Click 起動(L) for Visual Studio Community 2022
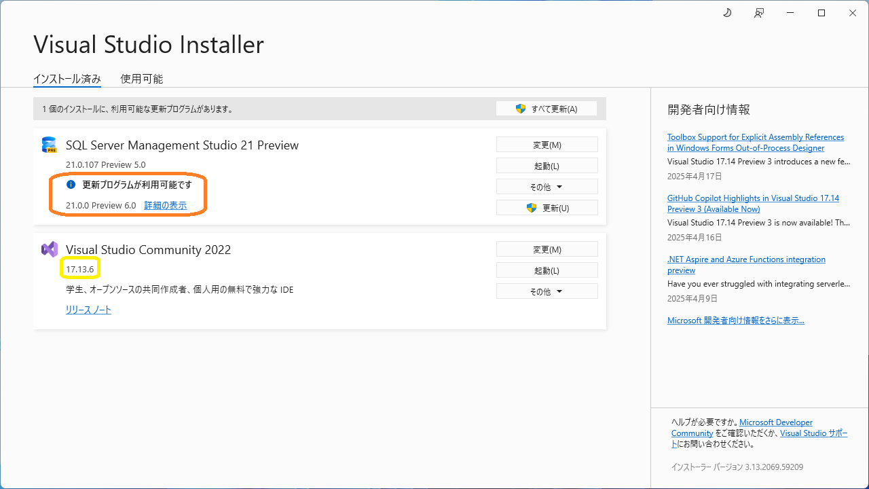869x489 pixels. click(547, 270)
